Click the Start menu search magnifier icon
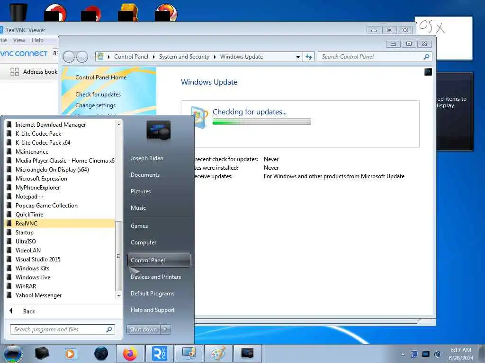485x363 pixels. [x=109, y=329]
